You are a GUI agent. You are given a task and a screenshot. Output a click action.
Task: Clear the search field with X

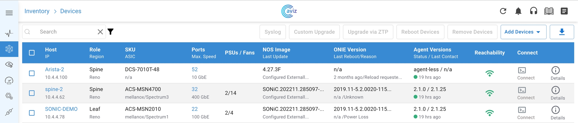pos(100,32)
